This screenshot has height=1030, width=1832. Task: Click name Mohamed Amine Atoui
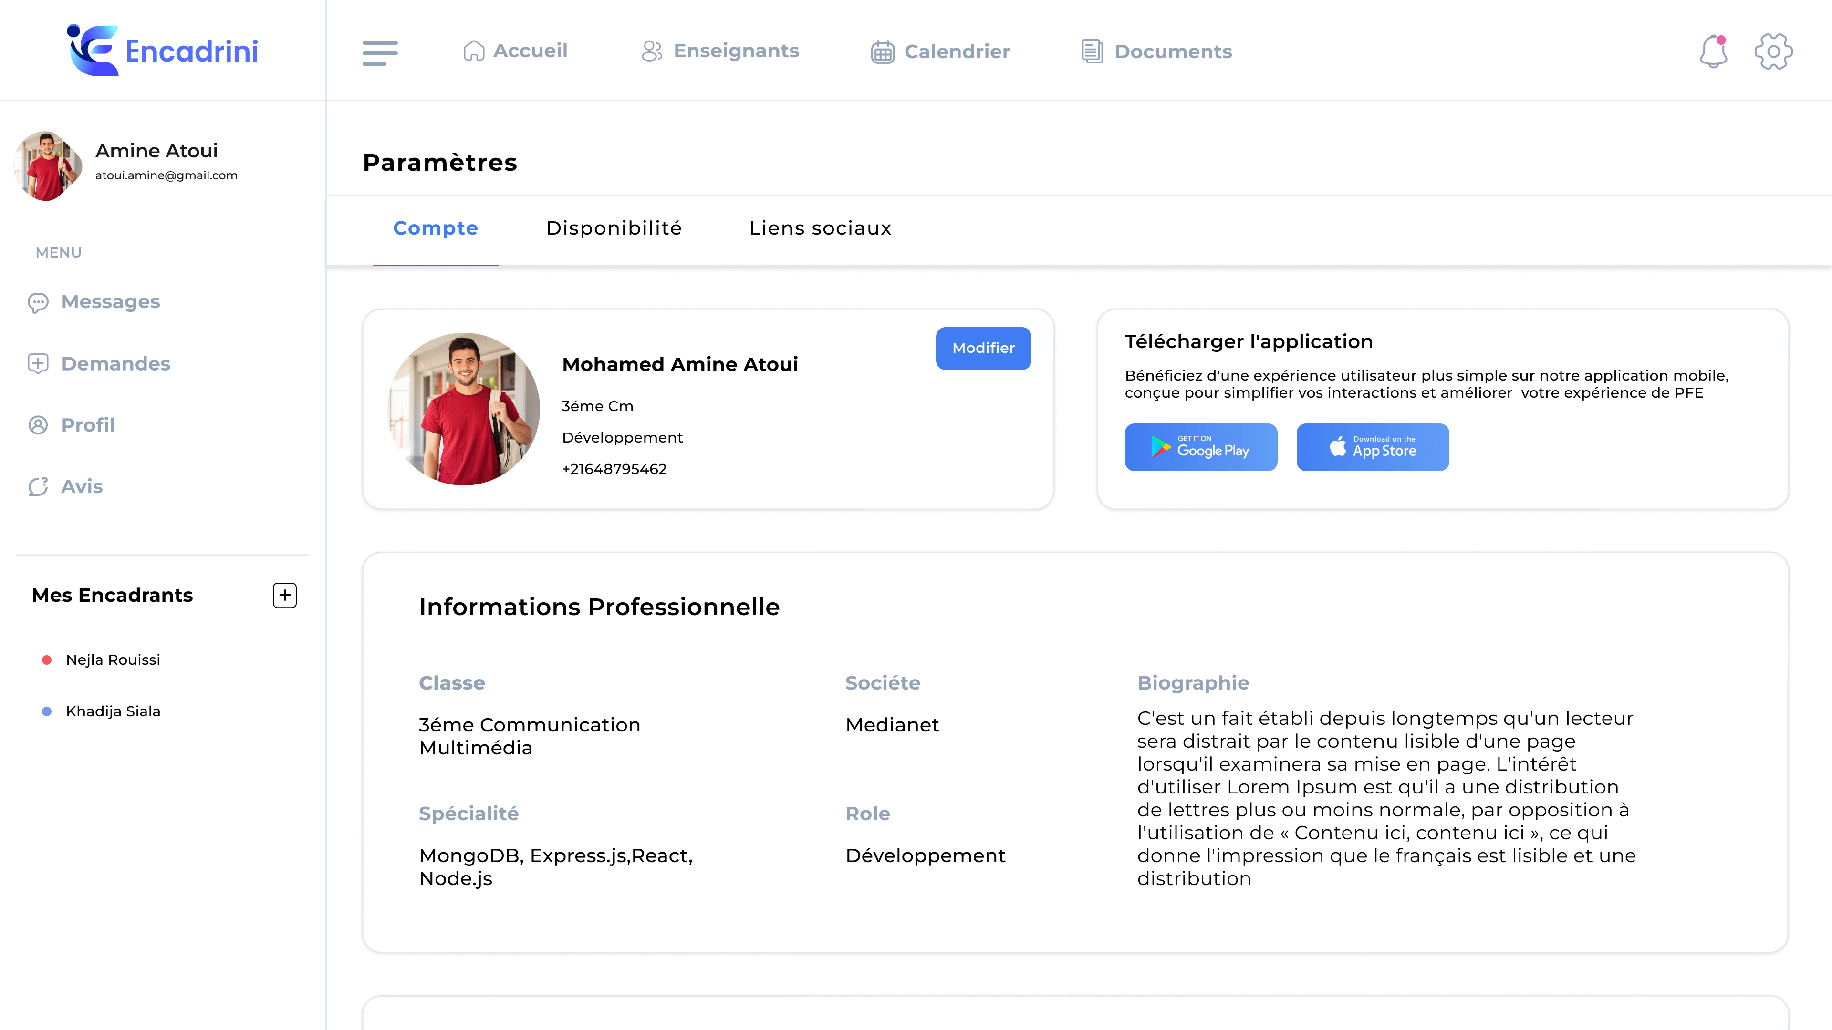click(680, 365)
